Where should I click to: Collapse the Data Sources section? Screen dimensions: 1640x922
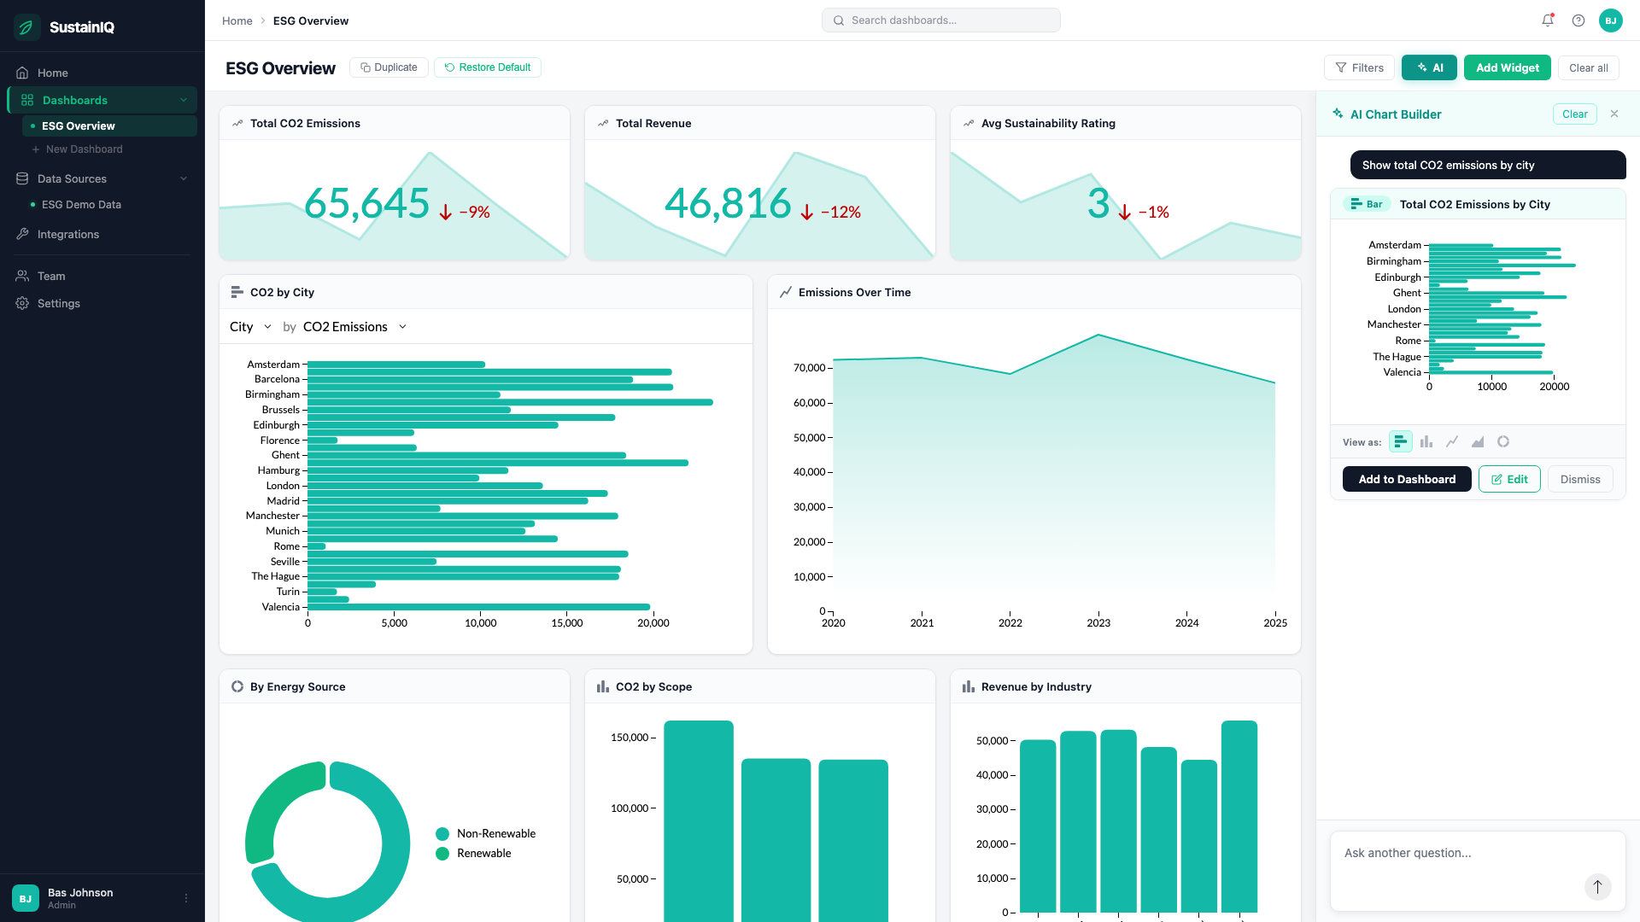[184, 178]
